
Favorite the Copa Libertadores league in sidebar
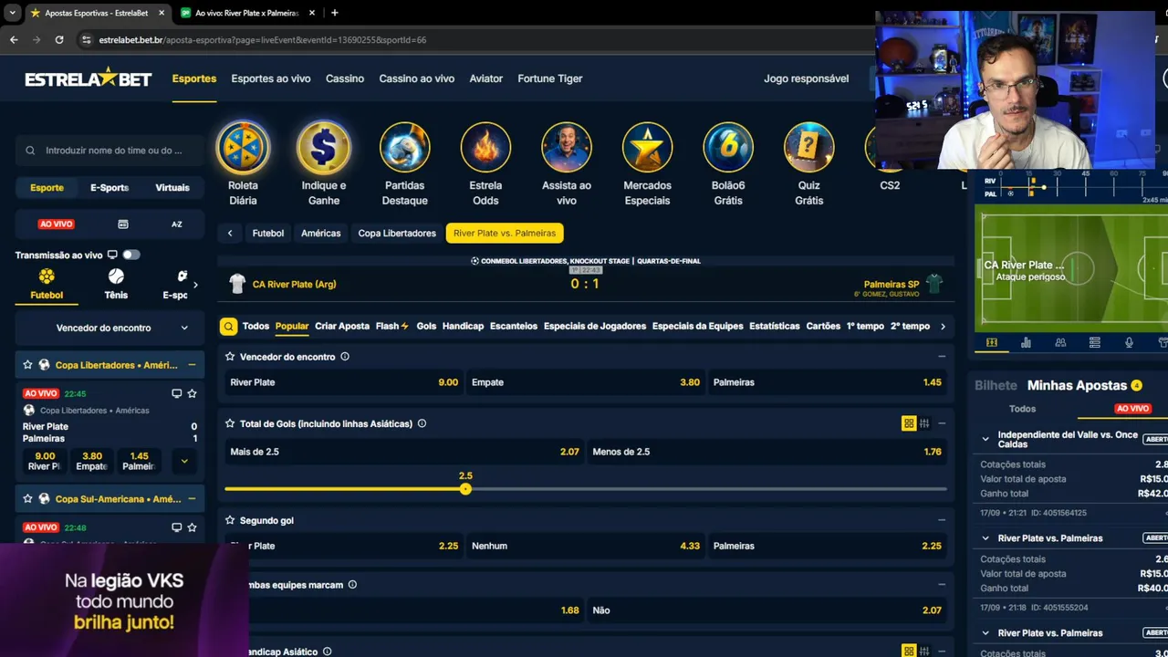[x=27, y=365]
